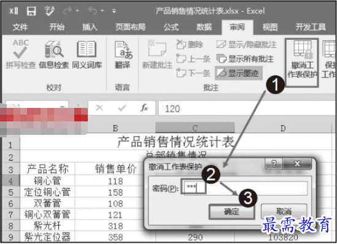Select the price cell 318

115,226
